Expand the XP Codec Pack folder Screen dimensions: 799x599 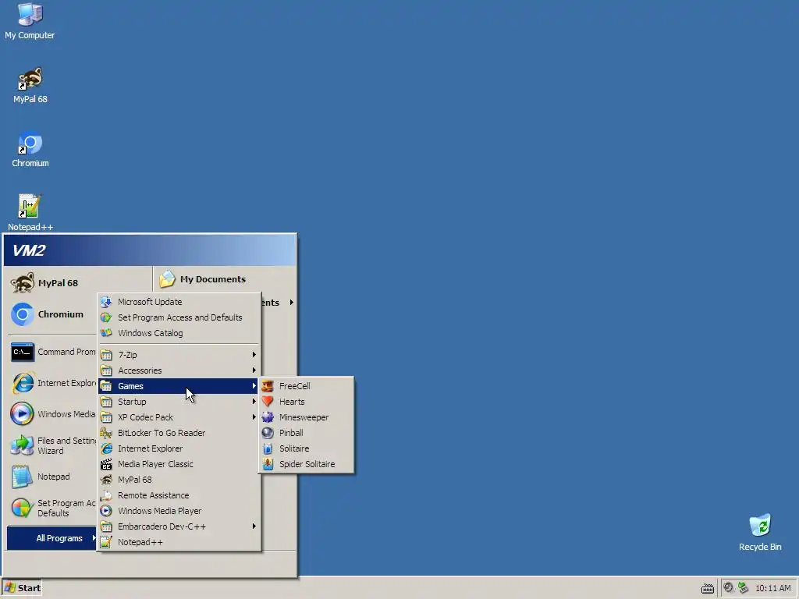point(179,417)
